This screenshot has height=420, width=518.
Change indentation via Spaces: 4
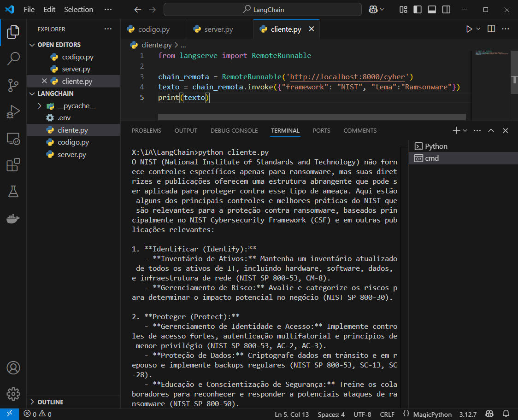(331, 414)
